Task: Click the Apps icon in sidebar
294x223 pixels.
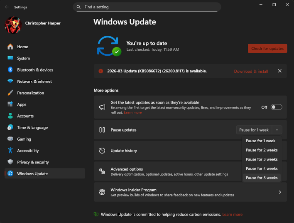Action: pos(10,104)
